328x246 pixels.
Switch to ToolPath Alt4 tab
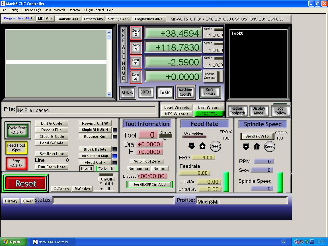click(67, 19)
